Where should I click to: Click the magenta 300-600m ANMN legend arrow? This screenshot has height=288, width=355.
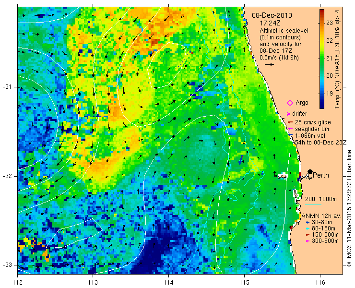click(308, 241)
